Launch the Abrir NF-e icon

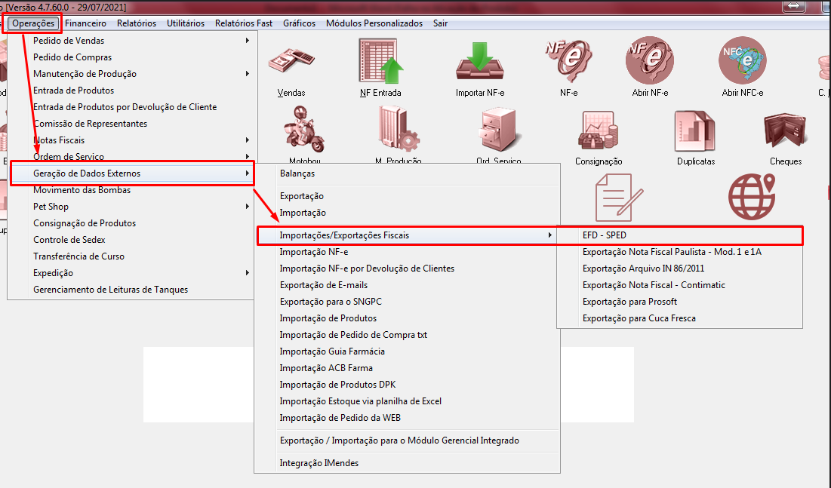click(x=649, y=64)
